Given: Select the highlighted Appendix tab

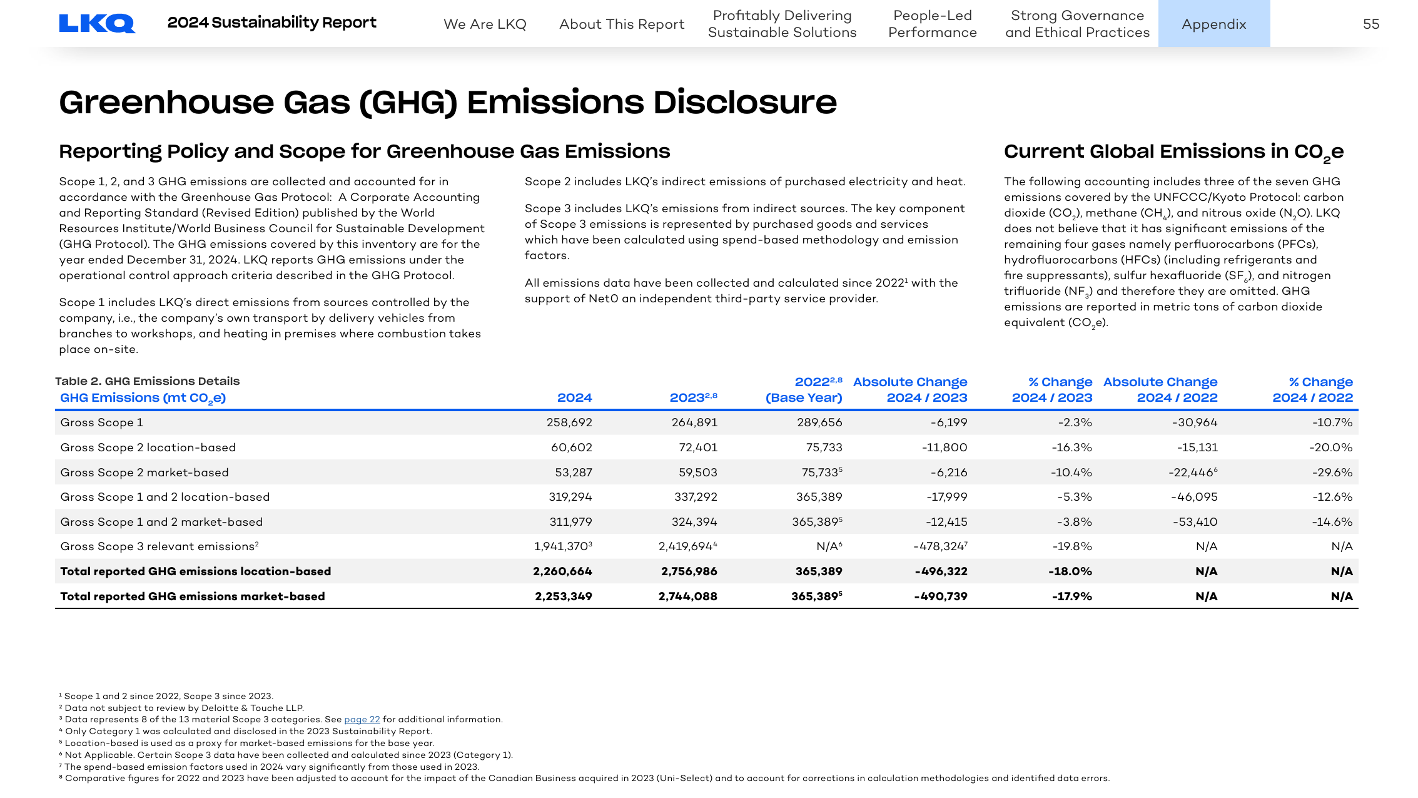Looking at the screenshot, I should [1214, 24].
